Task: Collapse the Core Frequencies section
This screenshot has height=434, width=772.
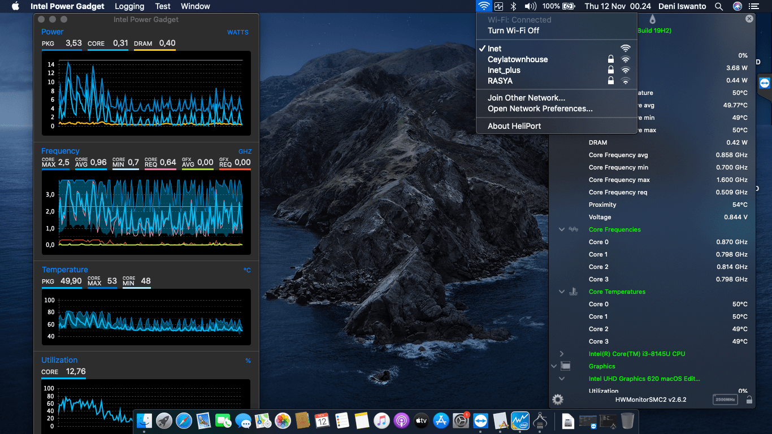Action: [562, 229]
